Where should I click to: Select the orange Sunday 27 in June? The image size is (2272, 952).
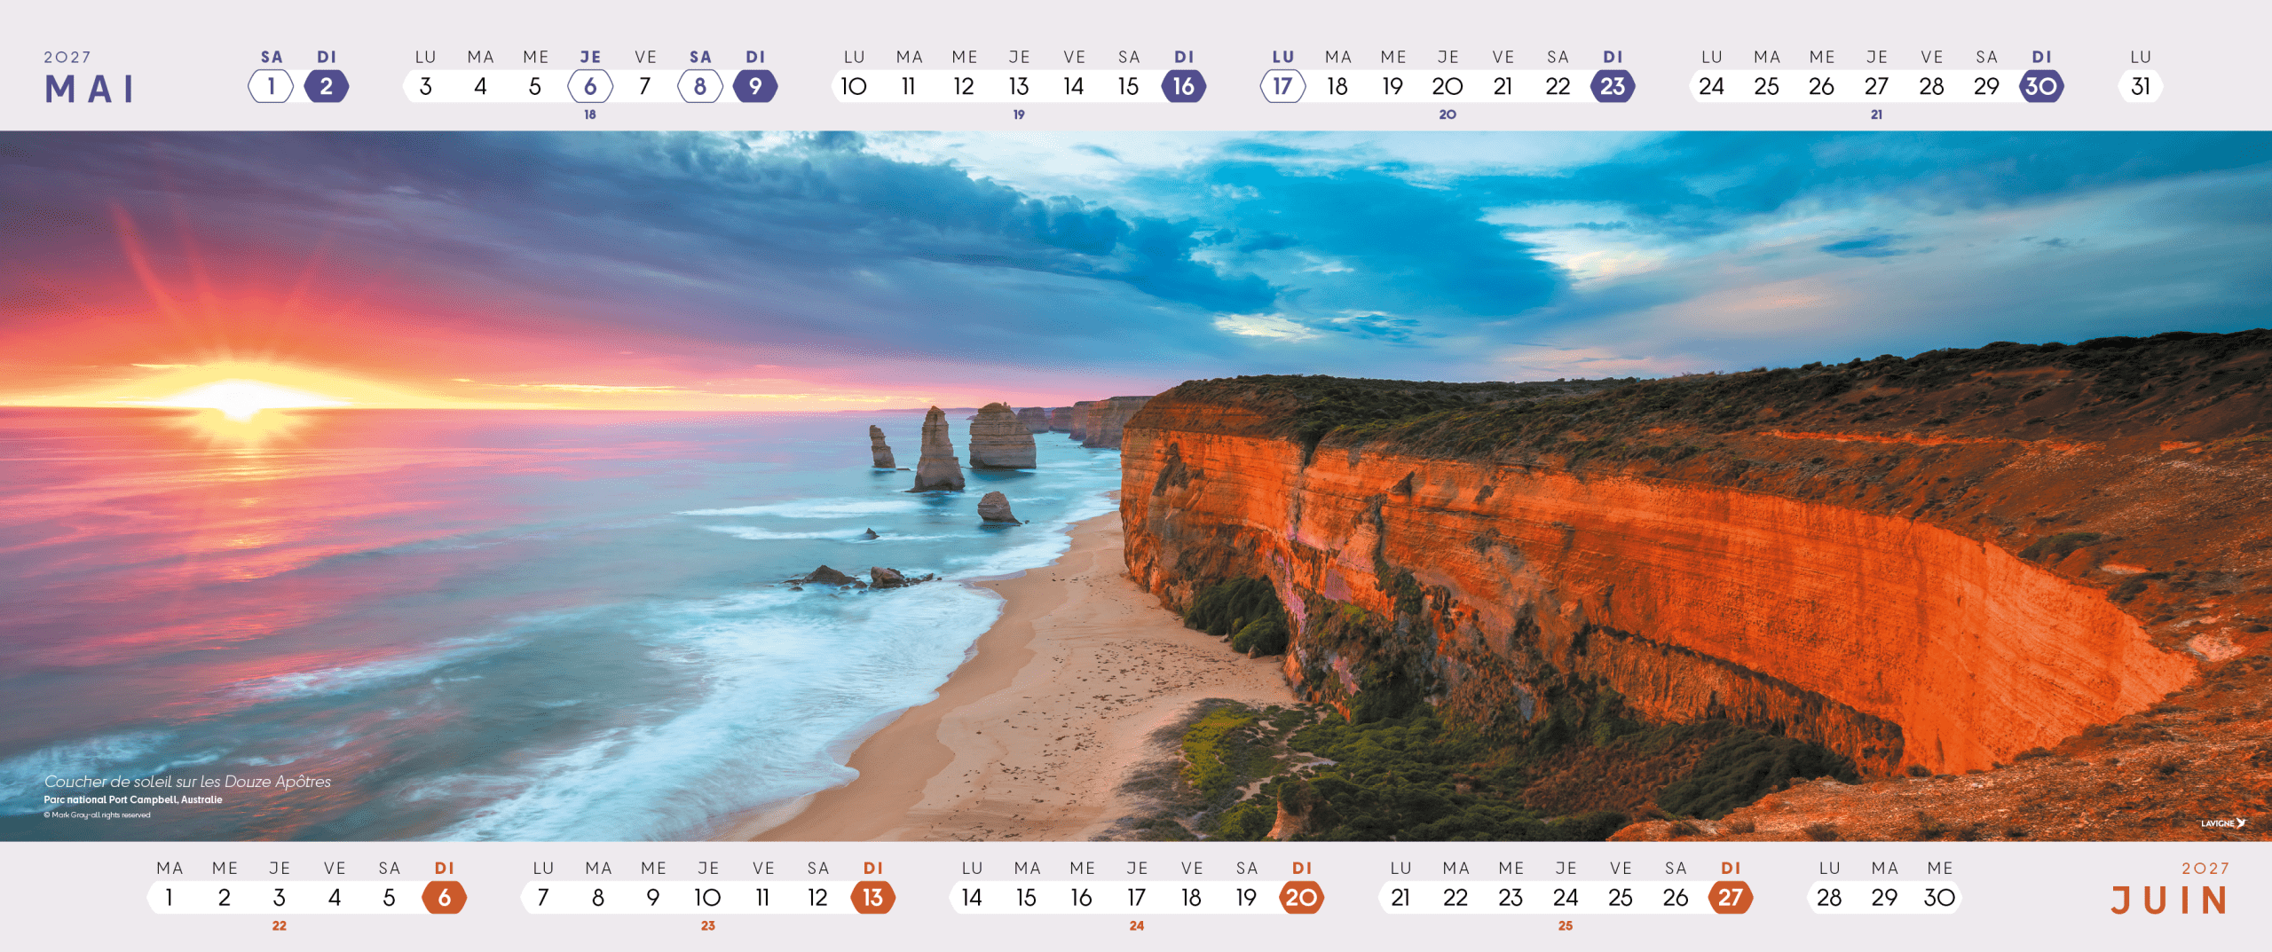point(1730,898)
